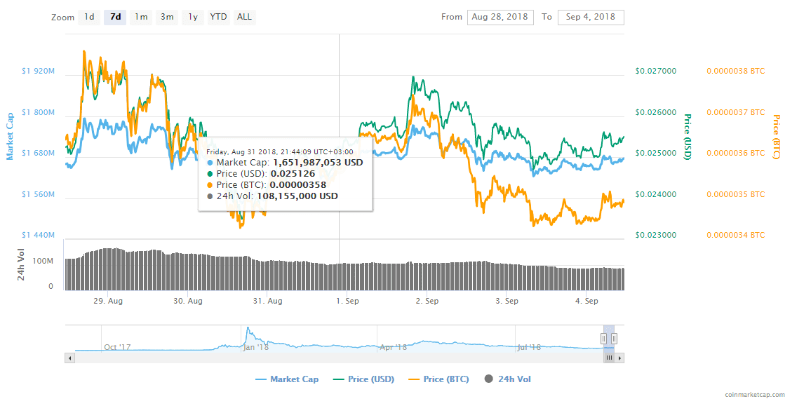Select YTD zoom range
This screenshot has height=420, width=811.
coord(218,17)
